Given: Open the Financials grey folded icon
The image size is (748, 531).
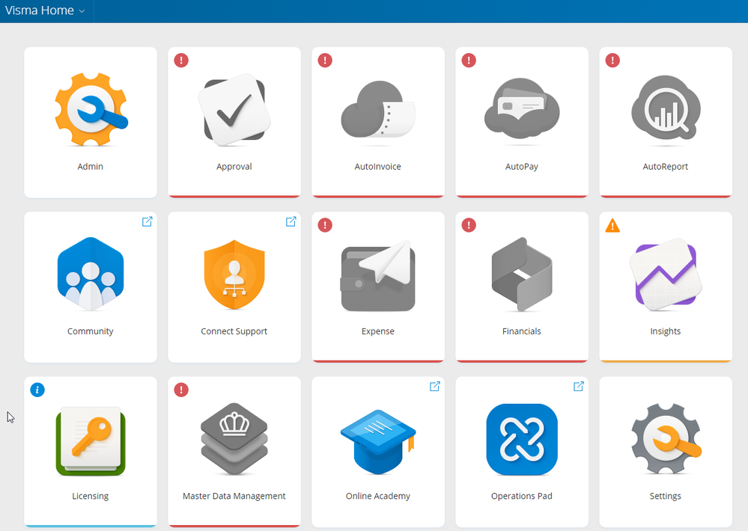Looking at the screenshot, I should (522, 274).
